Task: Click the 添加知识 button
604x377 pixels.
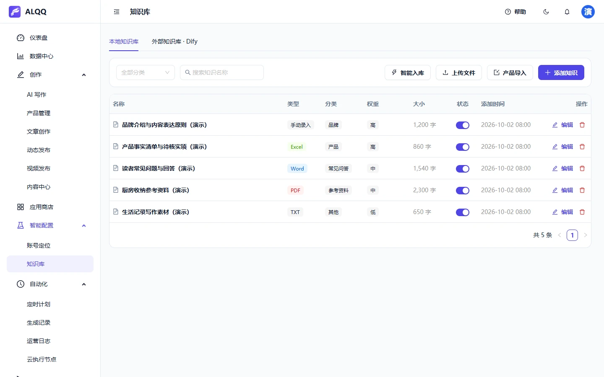Action: click(x=561, y=72)
